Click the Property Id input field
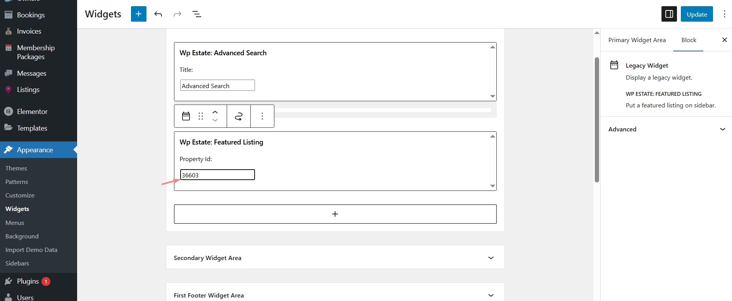 coord(217,175)
